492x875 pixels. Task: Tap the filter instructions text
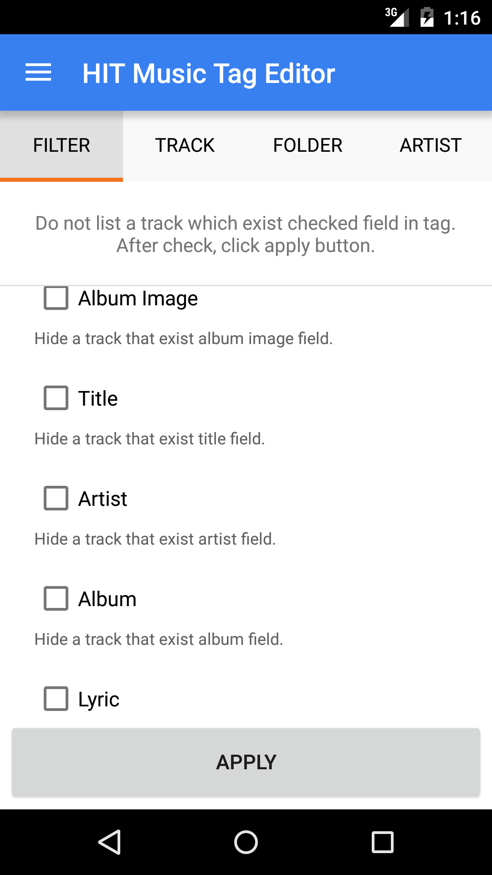[x=246, y=234]
